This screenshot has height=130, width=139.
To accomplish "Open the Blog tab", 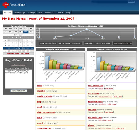I will pyautogui.click(x=68, y=13).
